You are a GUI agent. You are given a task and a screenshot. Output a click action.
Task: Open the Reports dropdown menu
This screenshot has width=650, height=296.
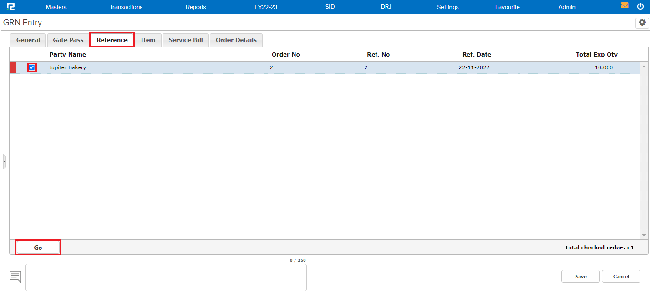196,7
